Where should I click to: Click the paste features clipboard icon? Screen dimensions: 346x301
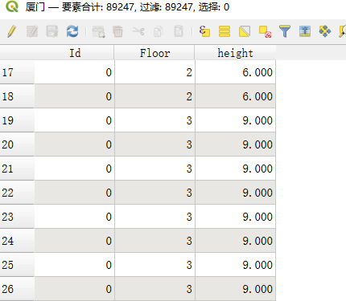(x=179, y=31)
